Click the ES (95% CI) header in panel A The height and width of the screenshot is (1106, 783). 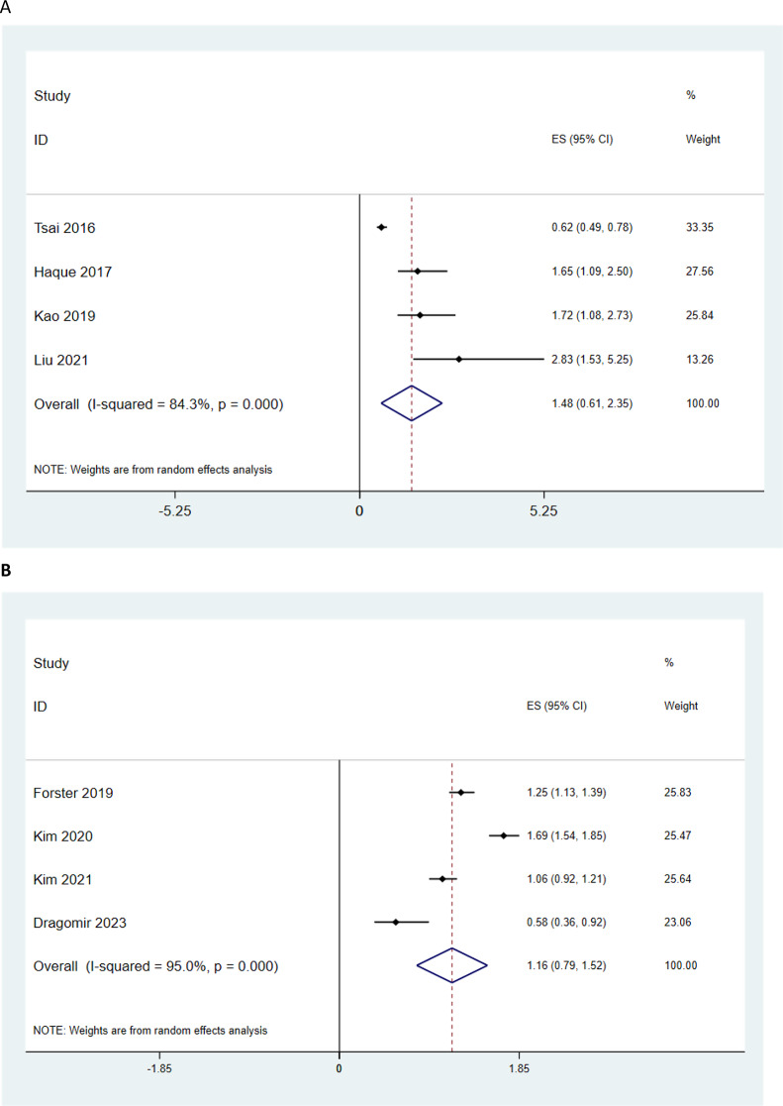582,140
